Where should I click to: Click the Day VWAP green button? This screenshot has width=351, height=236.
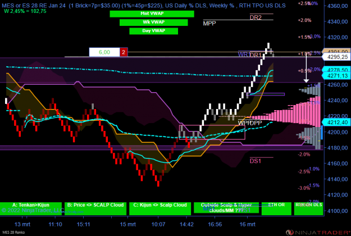[x=153, y=31]
